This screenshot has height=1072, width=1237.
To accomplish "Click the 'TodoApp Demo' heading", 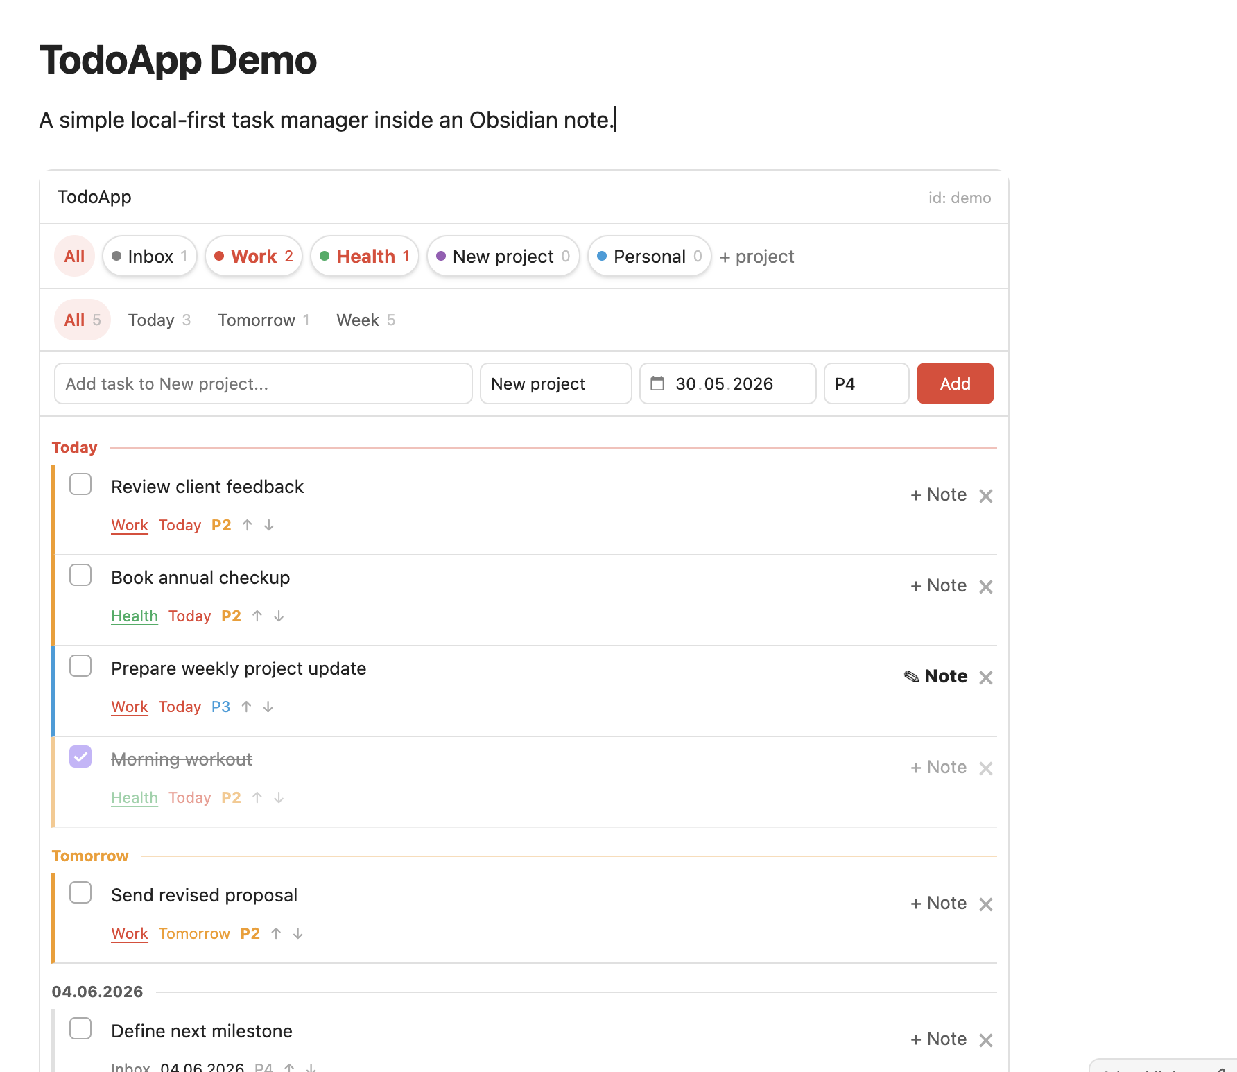I will pos(178,60).
